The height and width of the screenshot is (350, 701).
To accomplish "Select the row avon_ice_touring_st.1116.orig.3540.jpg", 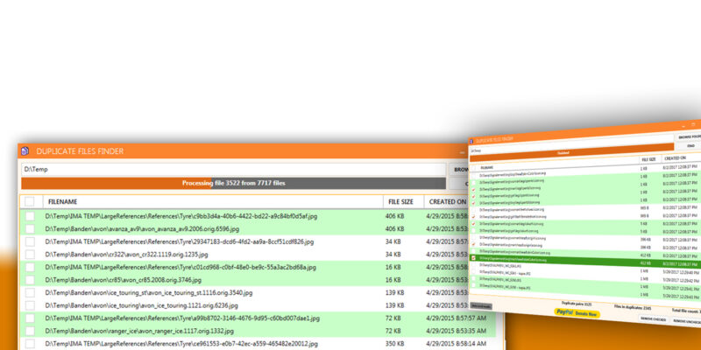I will [x=149, y=293].
